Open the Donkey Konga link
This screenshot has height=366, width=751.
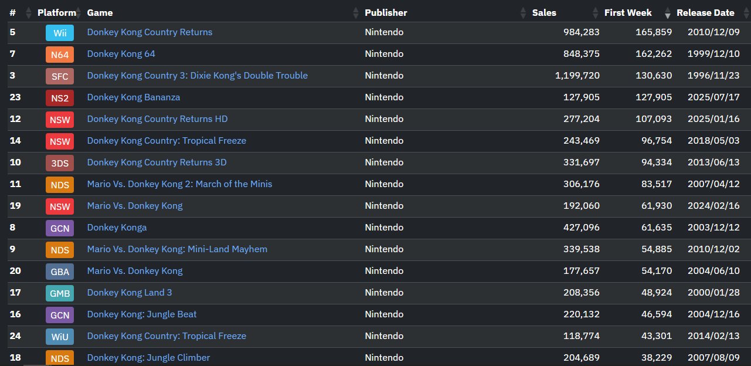(x=117, y=228)
